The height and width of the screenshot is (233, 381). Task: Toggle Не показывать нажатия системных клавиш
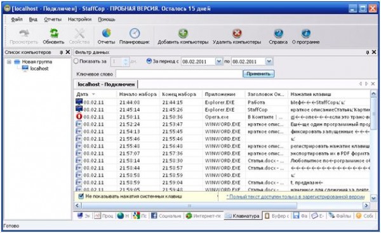tap(81, 196)
